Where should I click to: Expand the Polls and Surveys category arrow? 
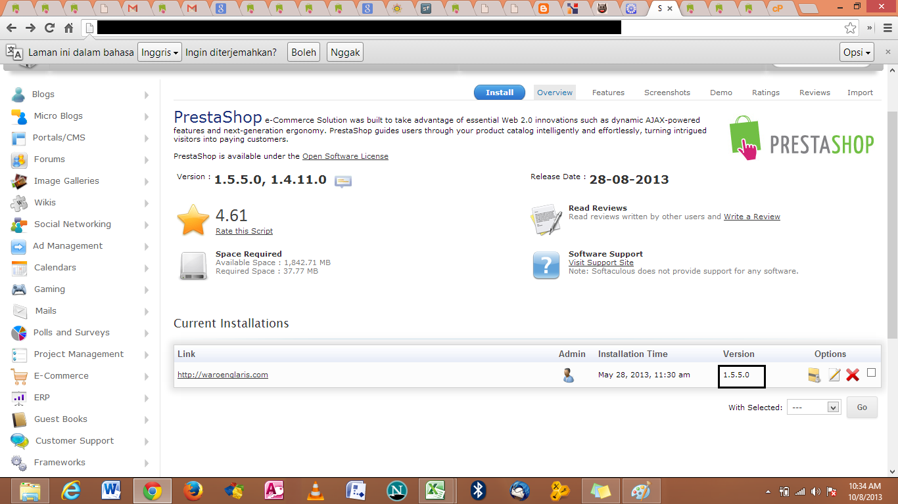tap(147, 333)
